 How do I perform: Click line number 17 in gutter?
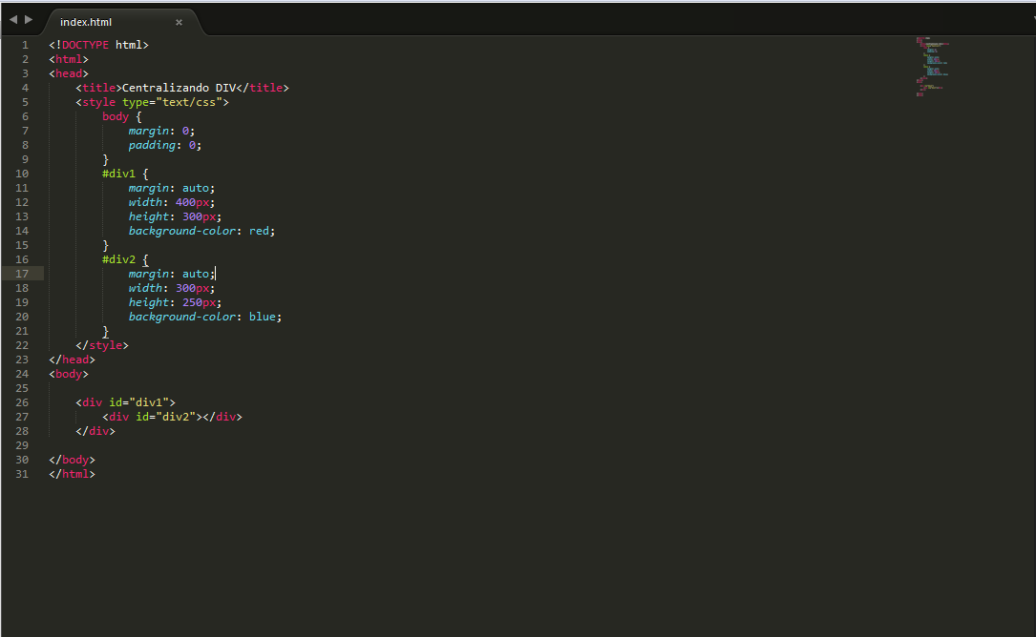pyautogui.click(x=22, y=274)
